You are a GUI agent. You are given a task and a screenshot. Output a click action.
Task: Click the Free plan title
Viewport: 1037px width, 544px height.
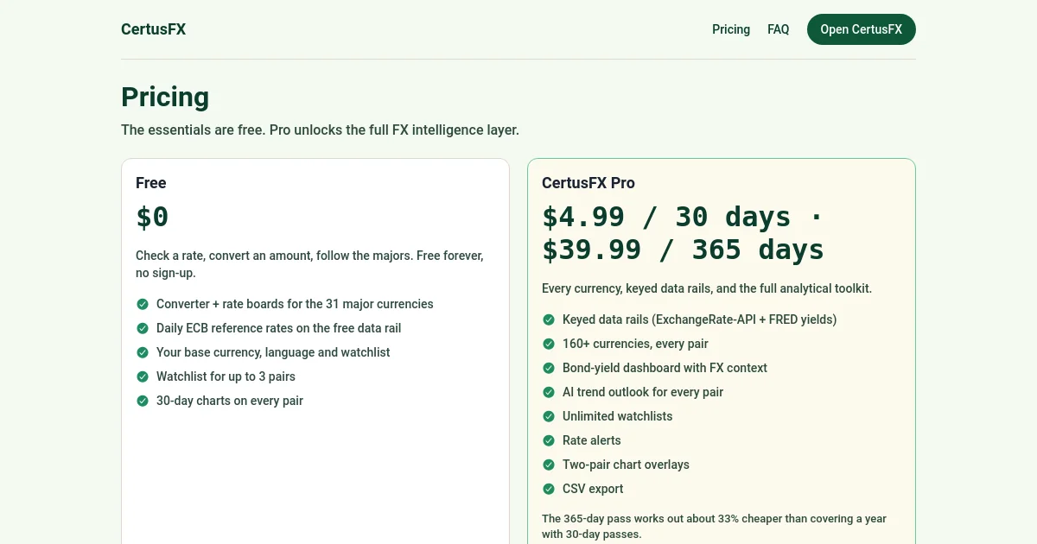[x=151, y=183]
